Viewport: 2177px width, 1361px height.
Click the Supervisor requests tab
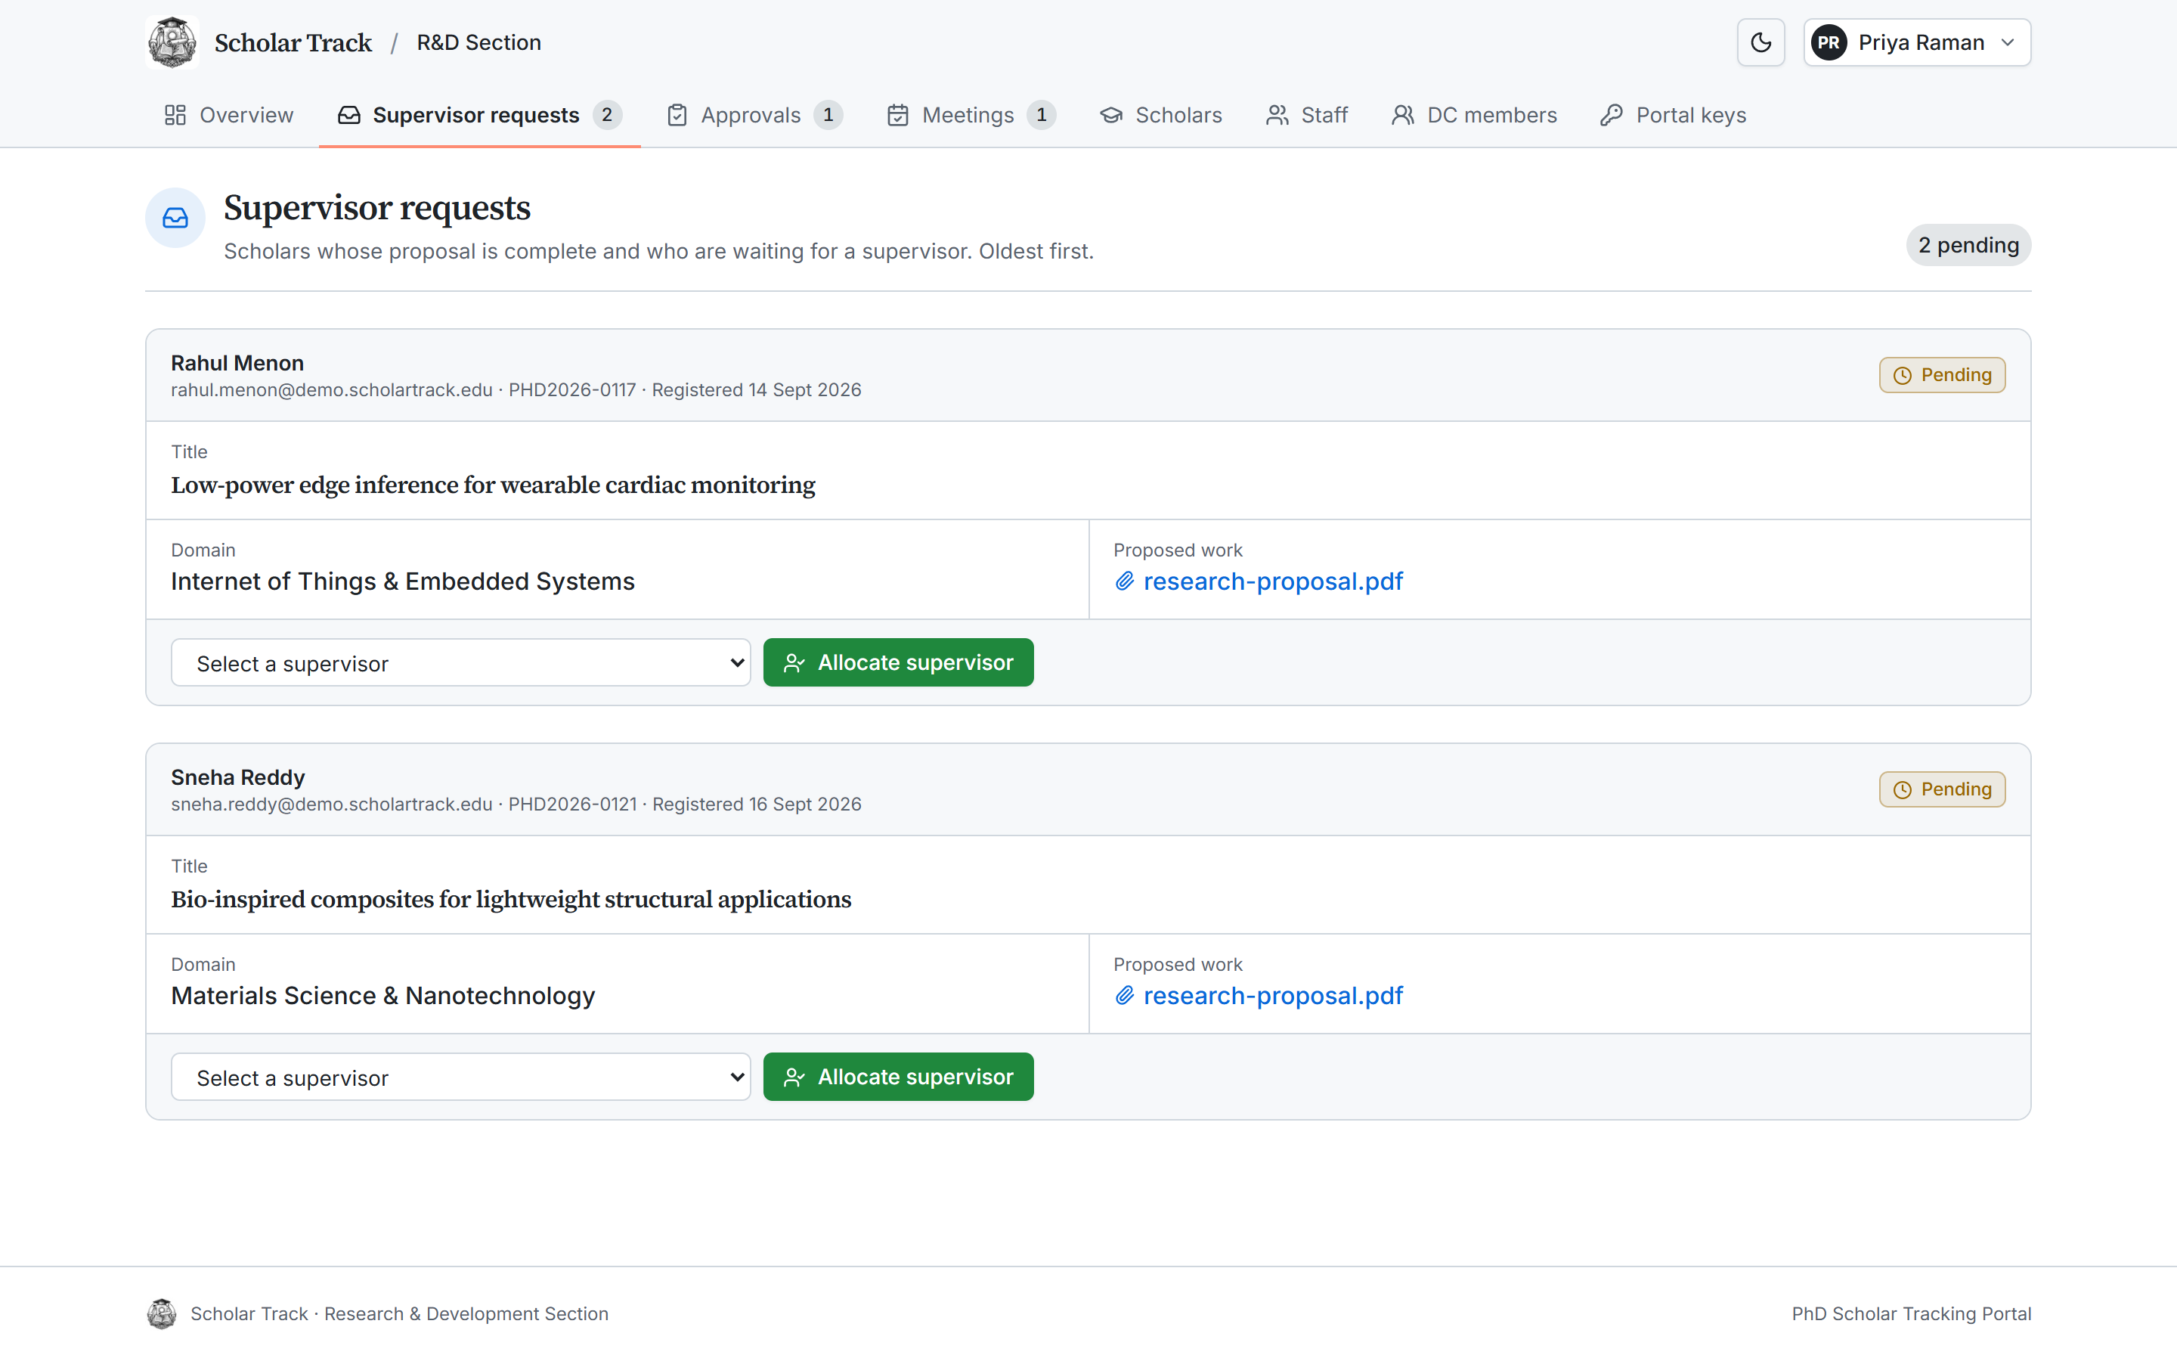479,115
